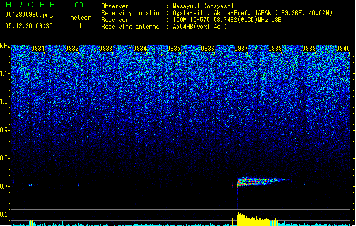
Task: Click the 0940 time marker
Action: pyautogui.click(x=343, y=49)
